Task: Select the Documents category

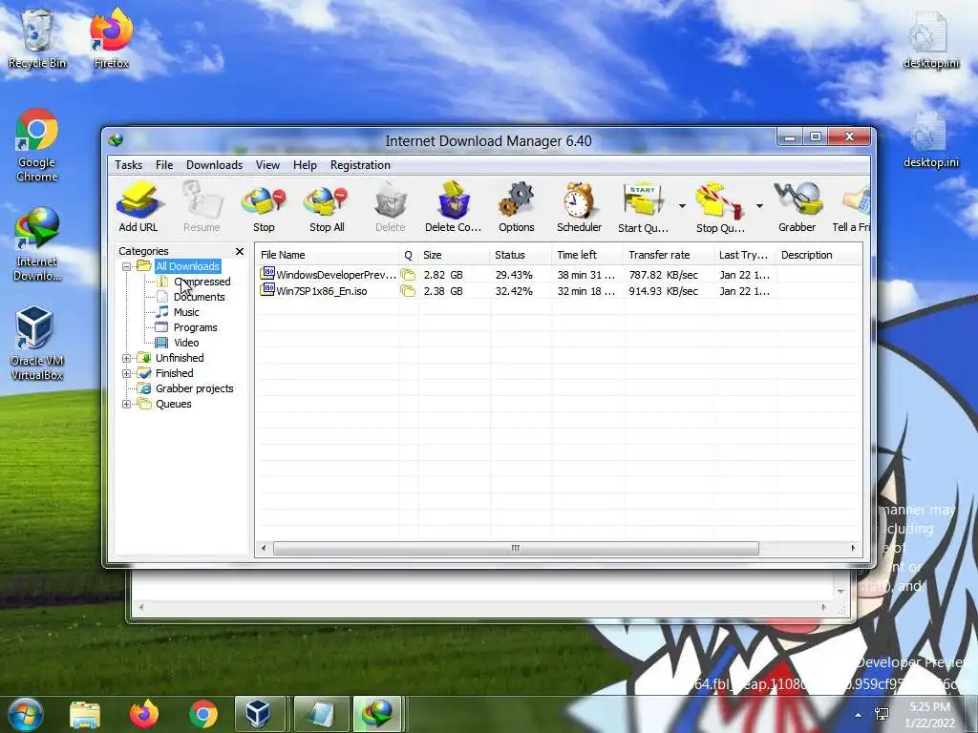Action: (199, 297)
